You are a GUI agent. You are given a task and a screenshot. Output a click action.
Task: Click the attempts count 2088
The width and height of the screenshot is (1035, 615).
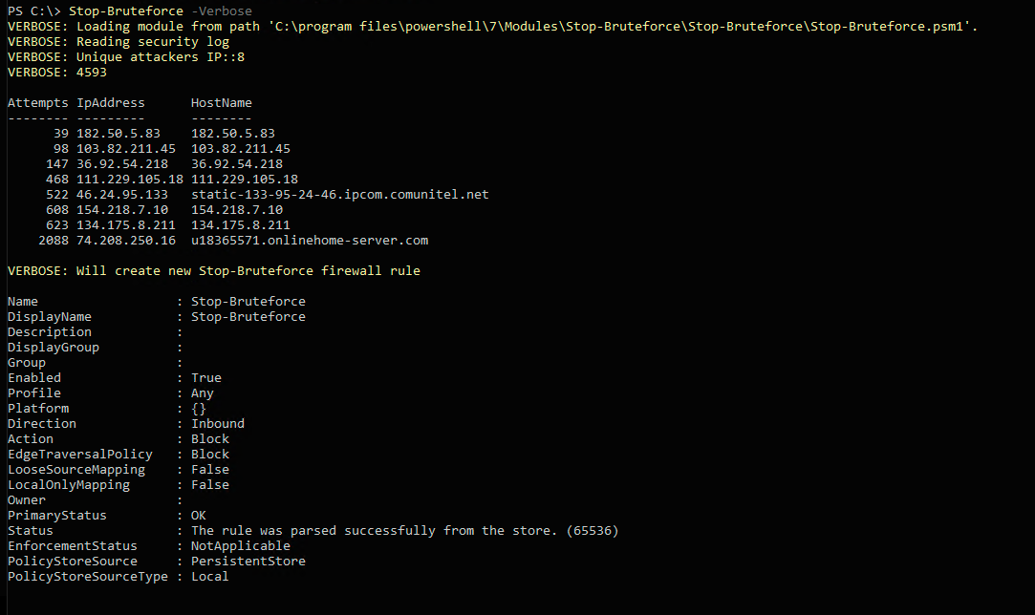click(54, 240)
